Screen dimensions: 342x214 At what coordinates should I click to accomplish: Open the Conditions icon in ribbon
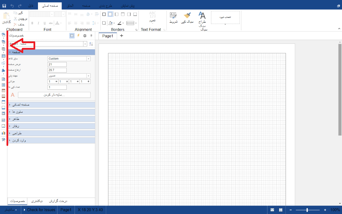point(173,18)
